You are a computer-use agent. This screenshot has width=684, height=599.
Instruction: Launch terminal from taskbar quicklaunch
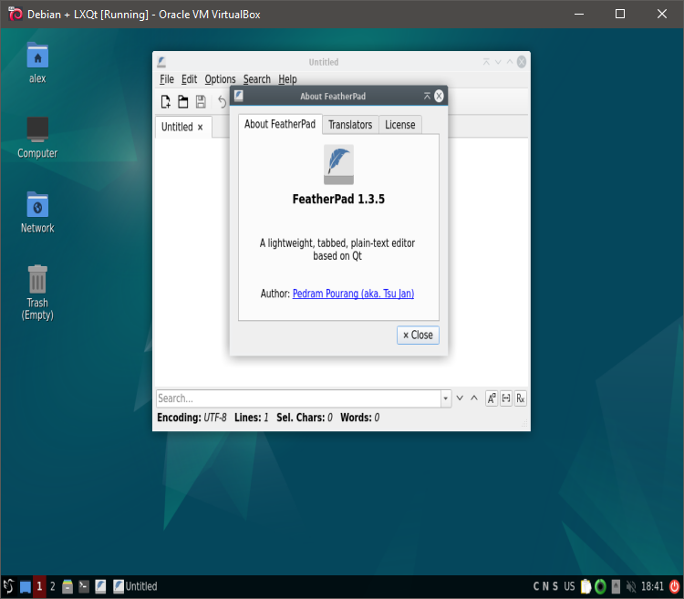(x=84, y=586)
